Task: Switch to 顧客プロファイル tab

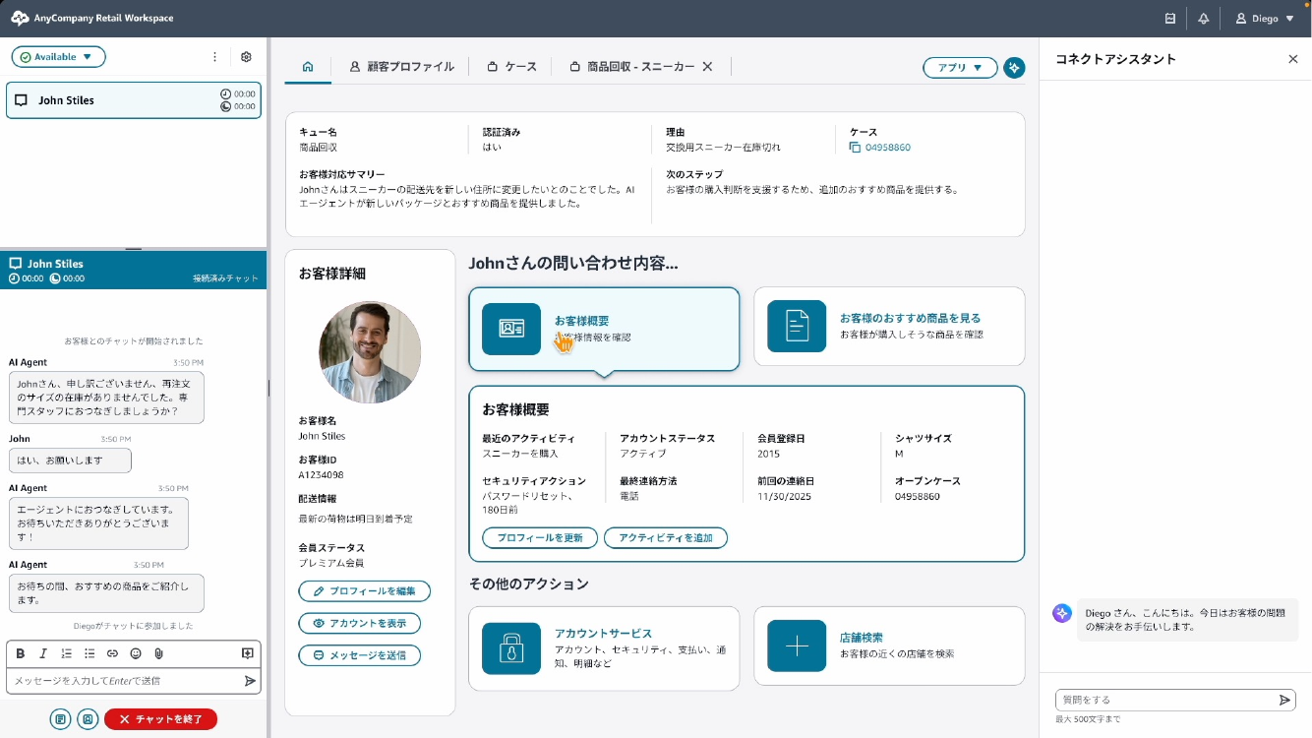Action: pos(401,67)
